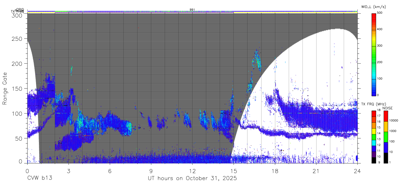
Task: Click the 250 tick on Range Gate axis
Action: coord(18,39)
